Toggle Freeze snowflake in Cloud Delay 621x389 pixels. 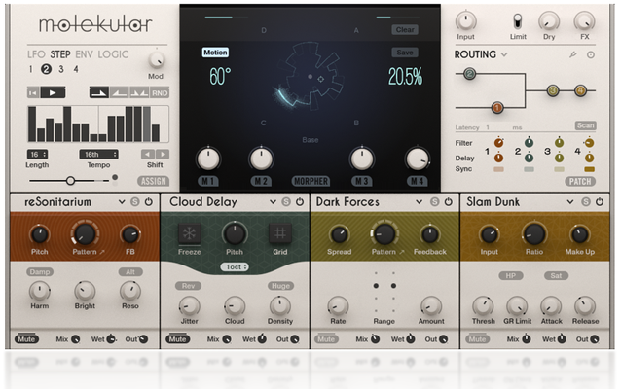click(x=189, y=233)
